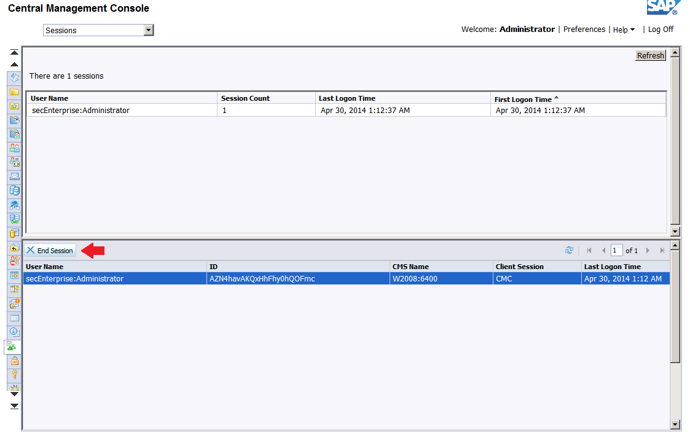Open the Preferences link

pyautogui.click(x=584, y=29)
